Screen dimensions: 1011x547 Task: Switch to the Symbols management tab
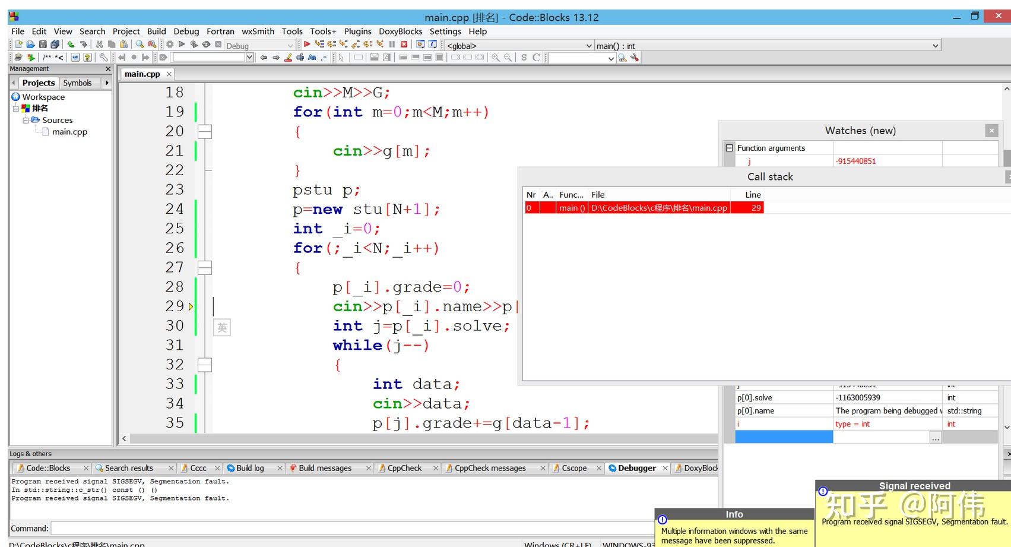[x=77, y=83]
